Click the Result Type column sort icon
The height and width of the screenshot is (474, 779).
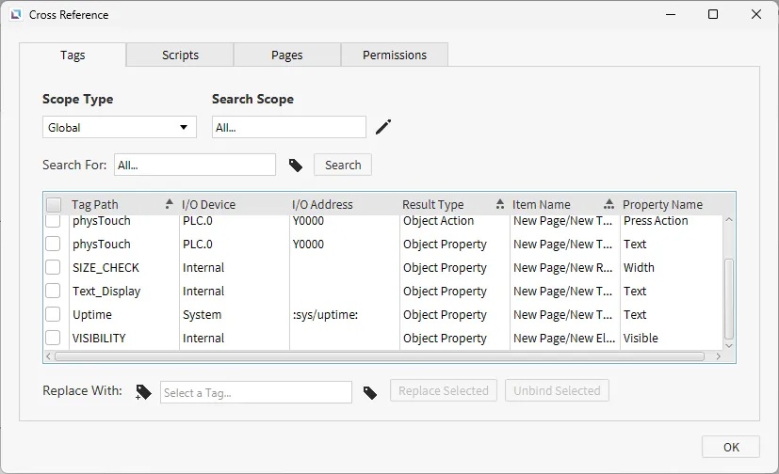click(499, 204)
